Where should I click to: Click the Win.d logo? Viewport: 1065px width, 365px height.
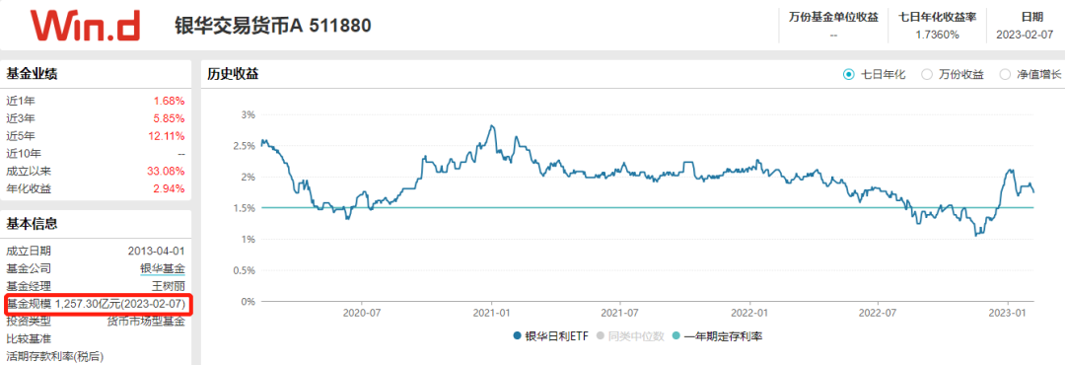point(85,25)
